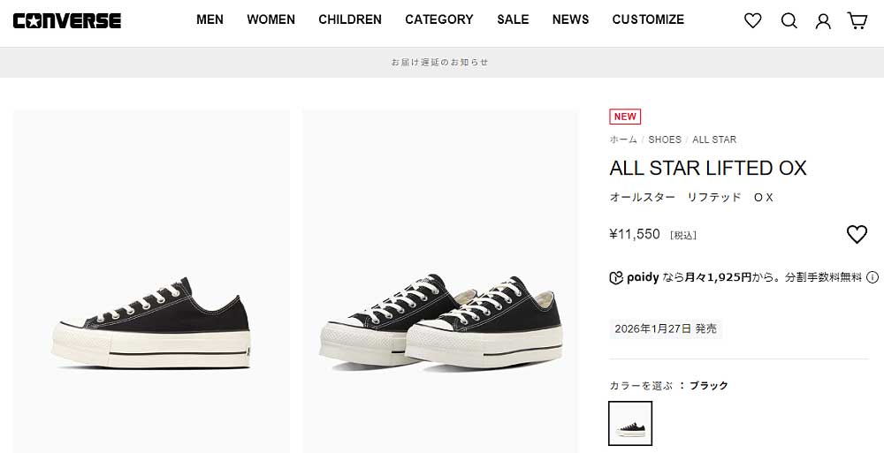This screenshot has width=884, height=453.
Task: Open the shopping cart icon
Action: 857,20
